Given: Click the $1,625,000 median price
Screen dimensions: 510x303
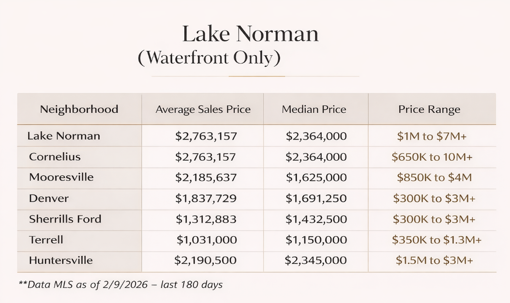Looking at the screenshot, I should click(316, 178).
